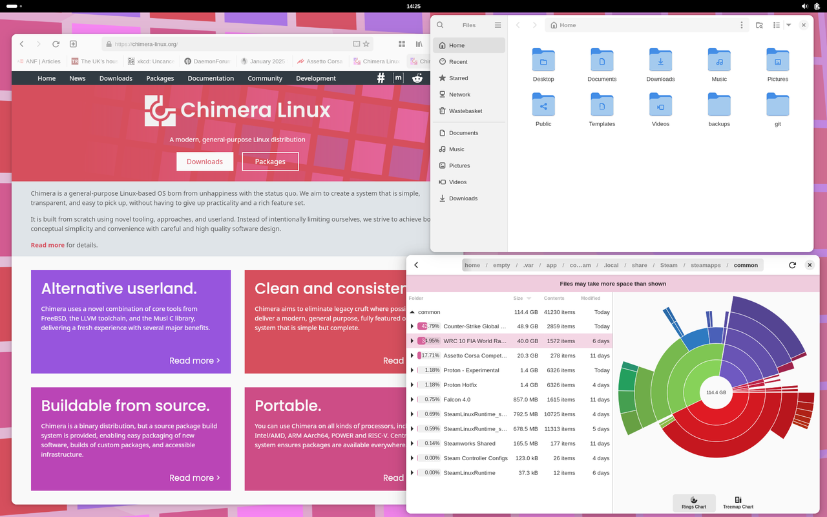Viewport: 827px width, 517px height.
Task: Open Documentation in the website menu
Action: [x=211, y=78]
